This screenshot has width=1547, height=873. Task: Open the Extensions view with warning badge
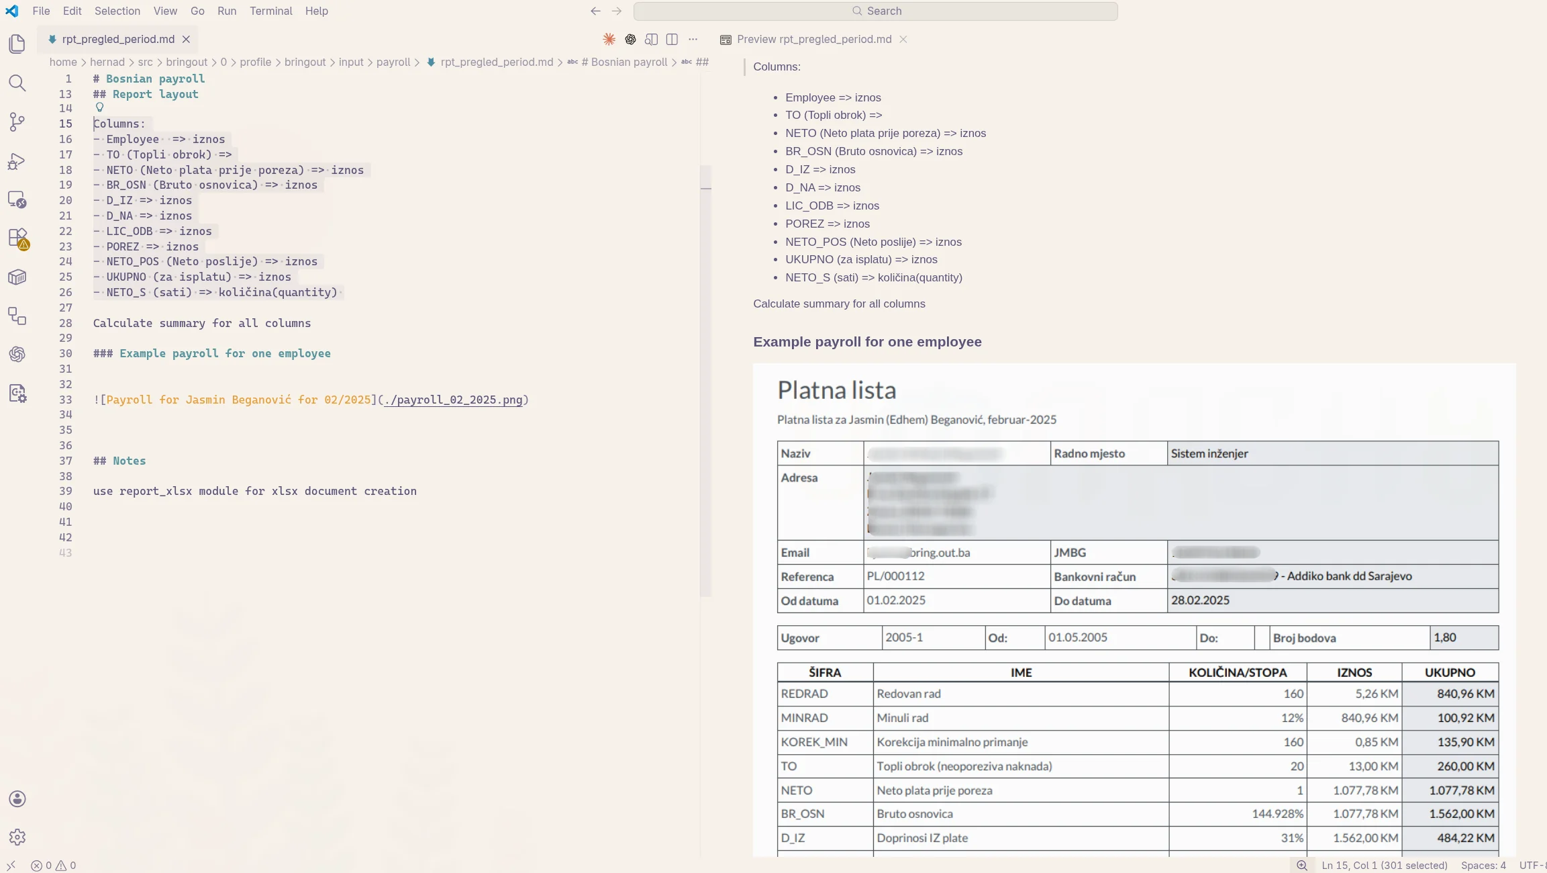17,238
